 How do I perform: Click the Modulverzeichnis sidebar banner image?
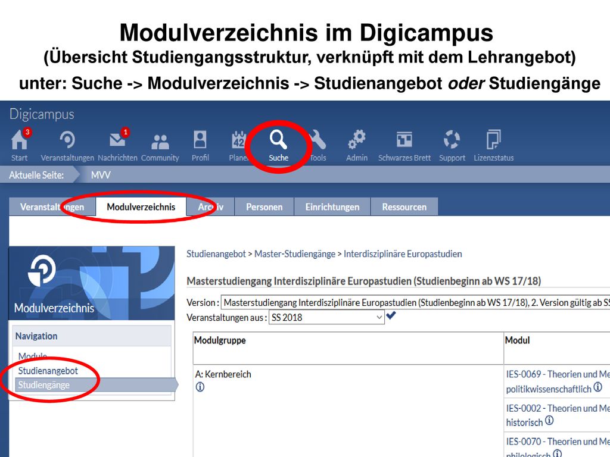(x=92, y=283)
